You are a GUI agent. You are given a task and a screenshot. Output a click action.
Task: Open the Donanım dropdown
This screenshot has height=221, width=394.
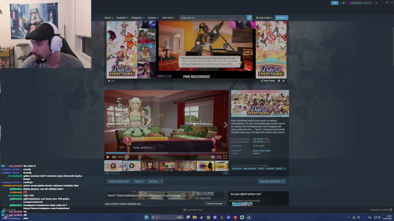coord(153,17)
